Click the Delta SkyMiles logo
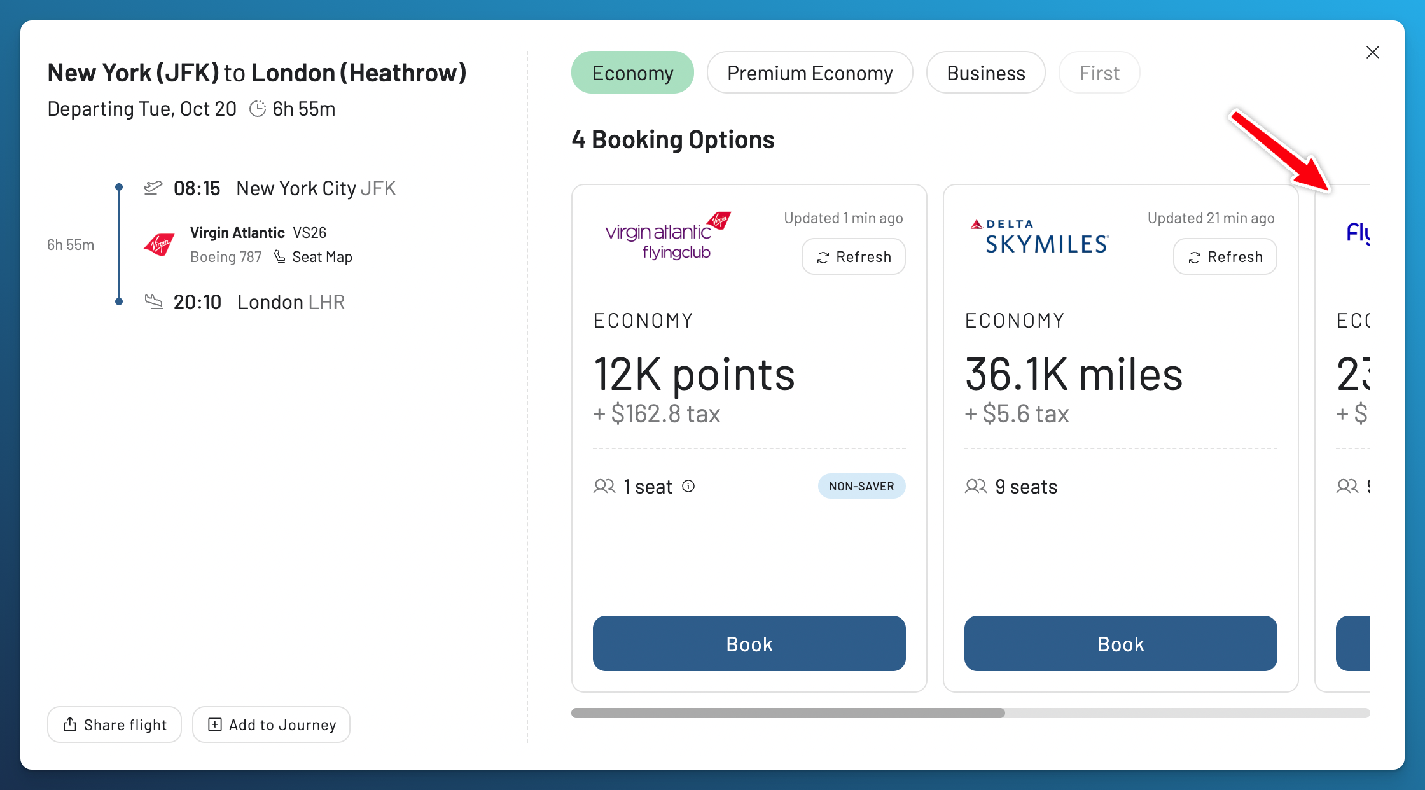The image size is (1425, 790). point(1039,236)
